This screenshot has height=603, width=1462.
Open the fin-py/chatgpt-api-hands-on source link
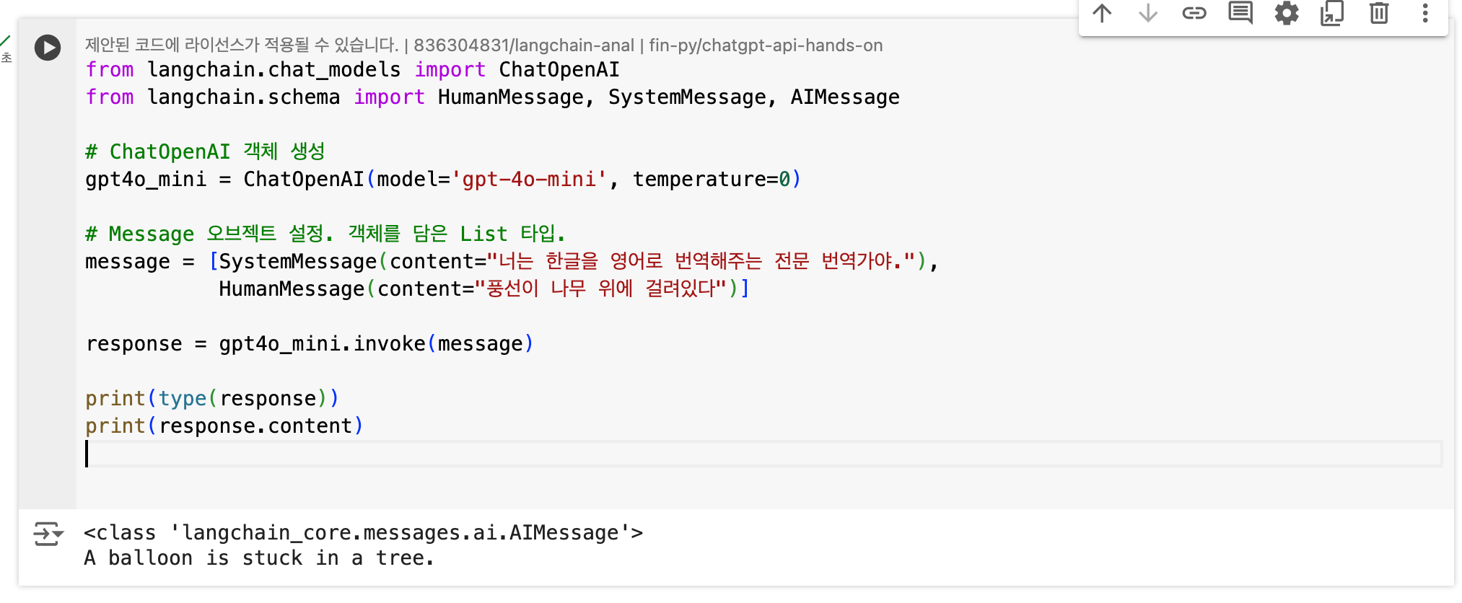[x=766, y=45]
